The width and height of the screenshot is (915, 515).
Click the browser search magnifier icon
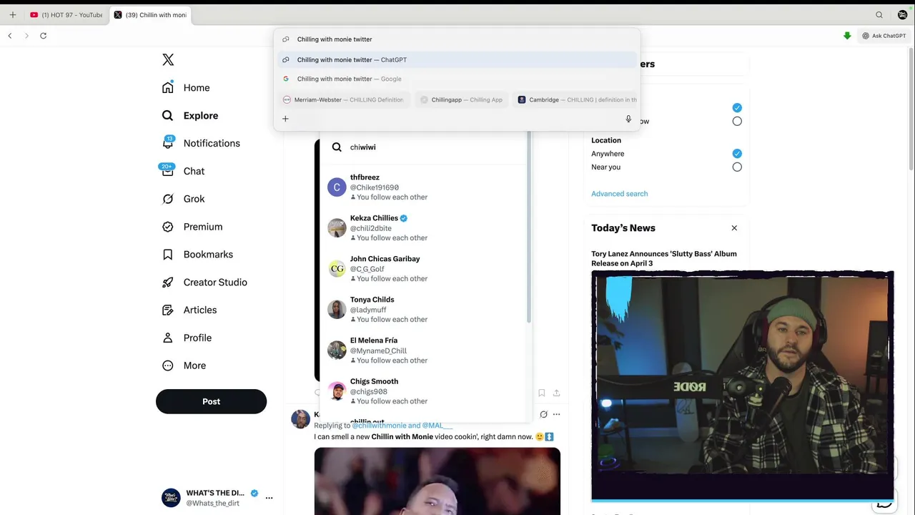point(879,15)
